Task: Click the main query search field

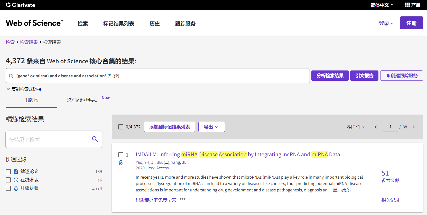Action: coord(158,76)
